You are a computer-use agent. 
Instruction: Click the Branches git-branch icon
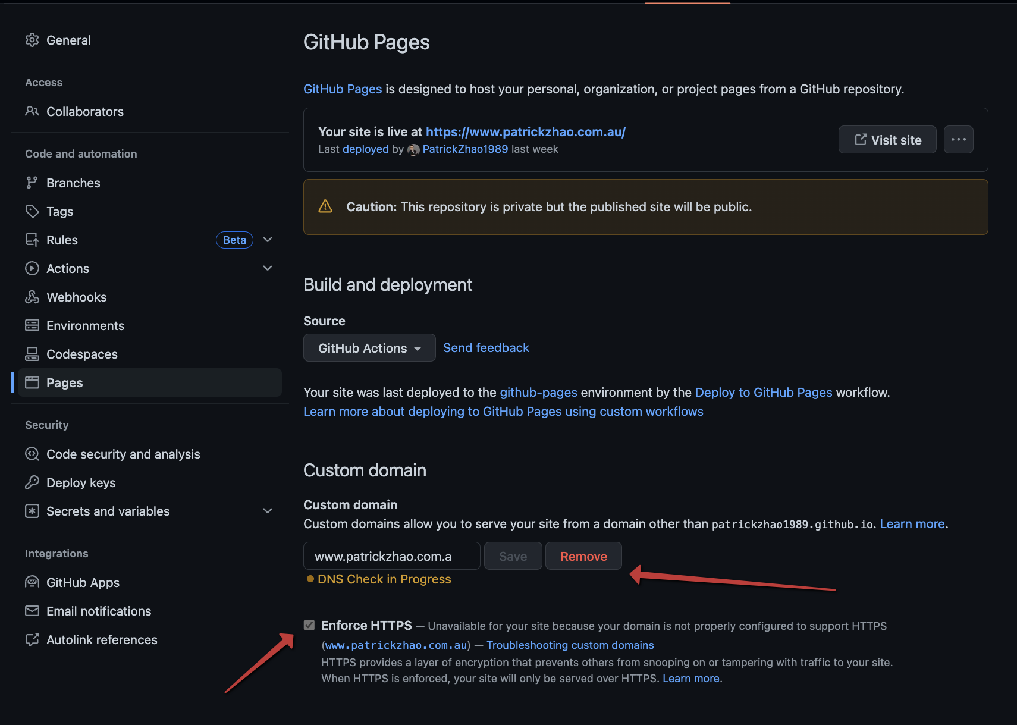[32, 183]
